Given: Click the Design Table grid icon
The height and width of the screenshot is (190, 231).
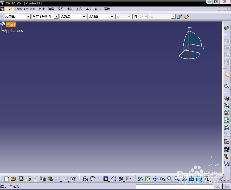Looking at the screenshot, I should pos(105,179).
